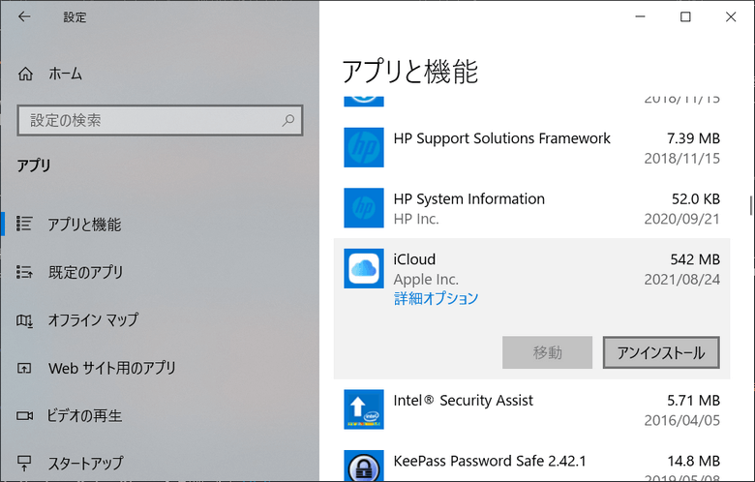The image size is (755, 482).
Task: Click the disabled 移動 button
Action: pos(547,352)
